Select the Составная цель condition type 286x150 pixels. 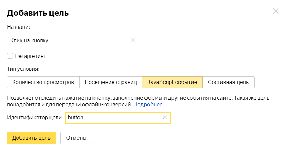(x=228, y=82)
